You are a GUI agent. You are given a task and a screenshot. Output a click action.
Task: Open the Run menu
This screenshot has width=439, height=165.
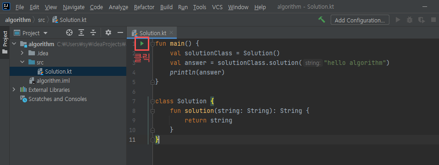coord(183,7)
